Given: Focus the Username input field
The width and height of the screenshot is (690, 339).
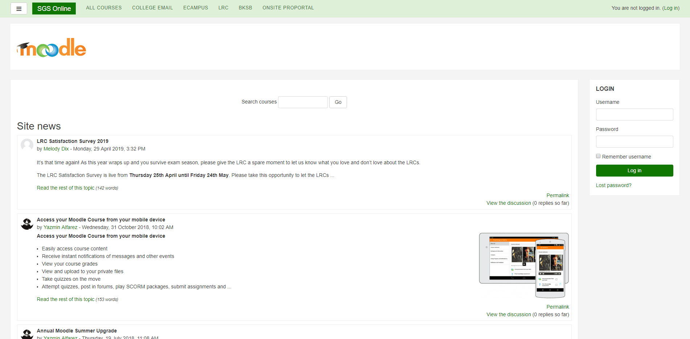Looking at the screenshot, I should tap(635, 114).
